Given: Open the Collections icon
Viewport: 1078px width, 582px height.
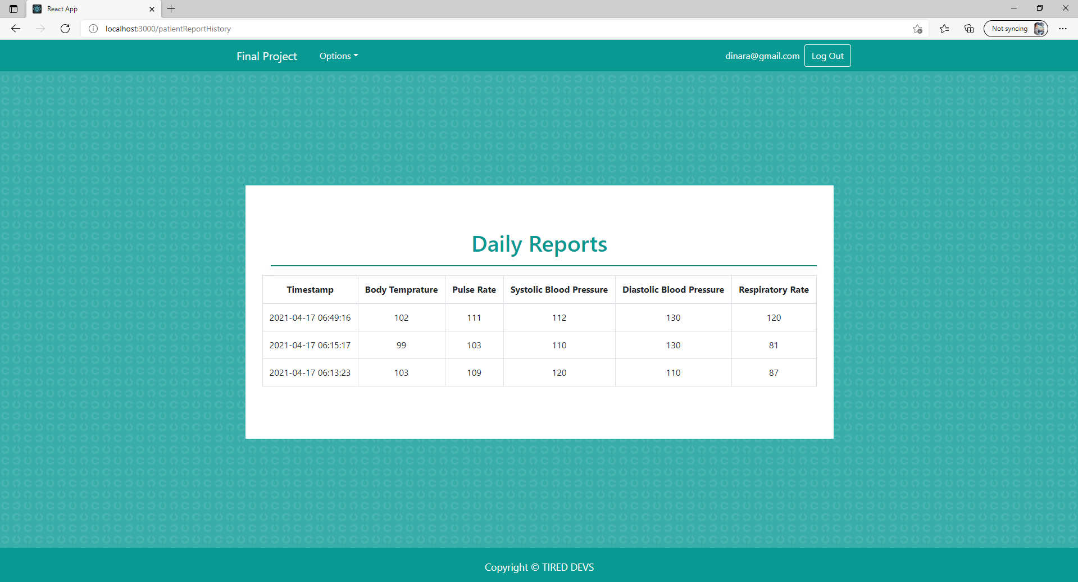Looking at the screenshot, I should [969, 29].
